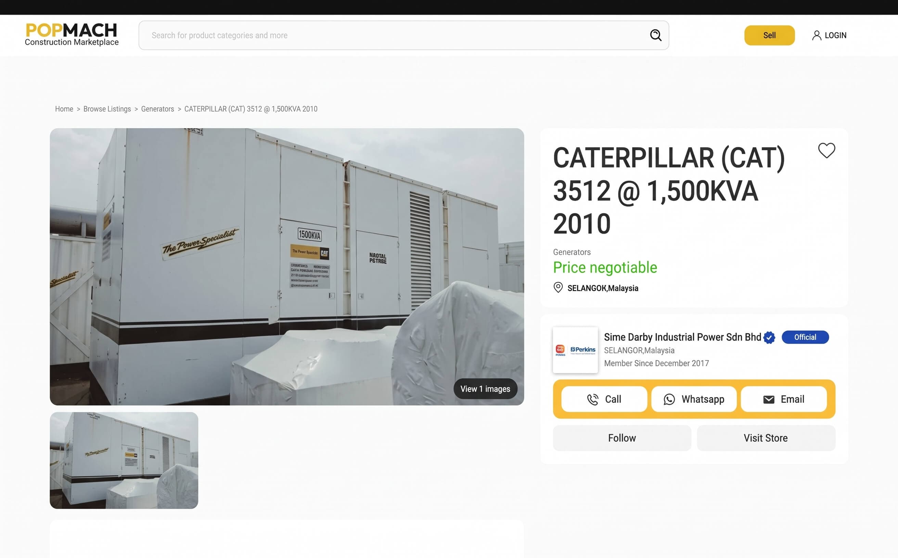Contact seller via Whatsapp

pyautogui.click(x=694, y=399)
